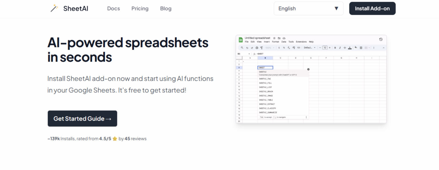Toggle strikethrough in demo toolbar
The height and width of the screenshot is (170, 439).
coord(345,48)
